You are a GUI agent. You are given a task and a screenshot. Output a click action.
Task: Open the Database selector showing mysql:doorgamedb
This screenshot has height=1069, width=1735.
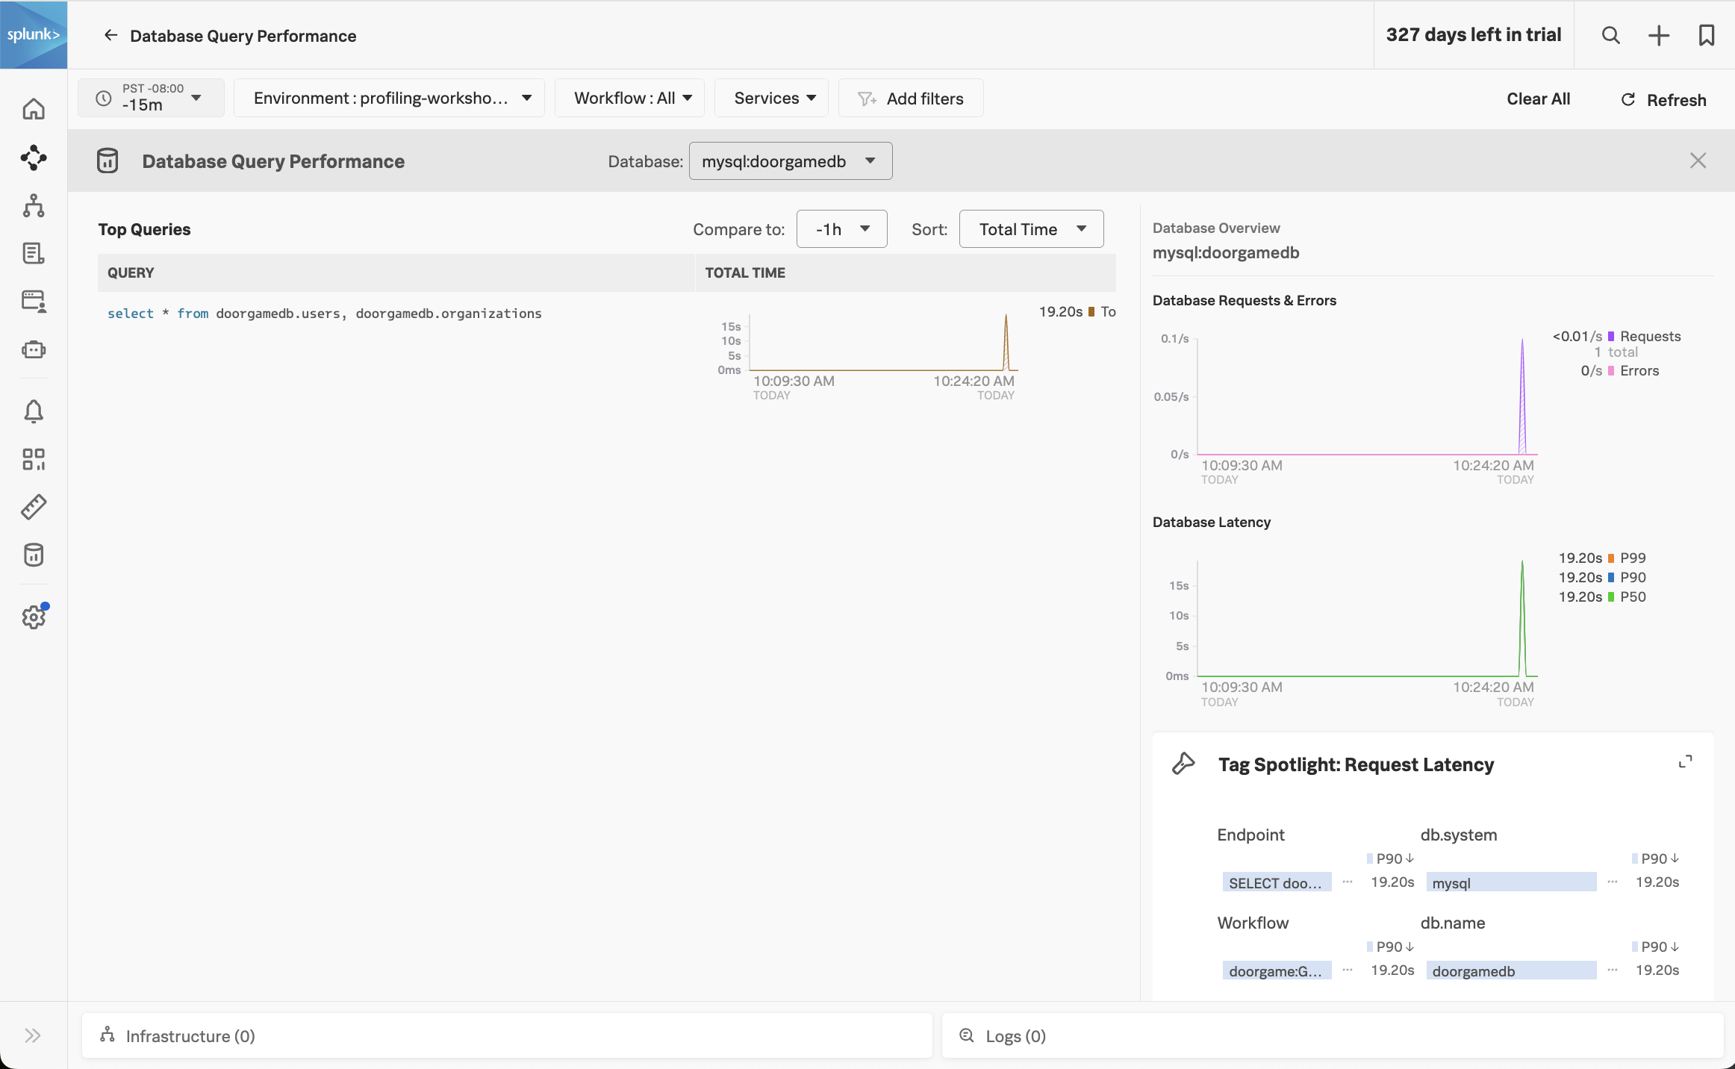pyautogui.click(x=790, y=160)
